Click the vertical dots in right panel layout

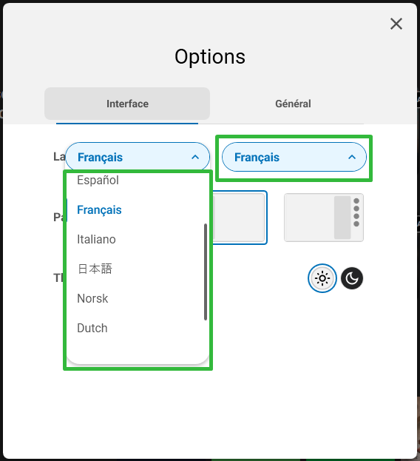356,212
